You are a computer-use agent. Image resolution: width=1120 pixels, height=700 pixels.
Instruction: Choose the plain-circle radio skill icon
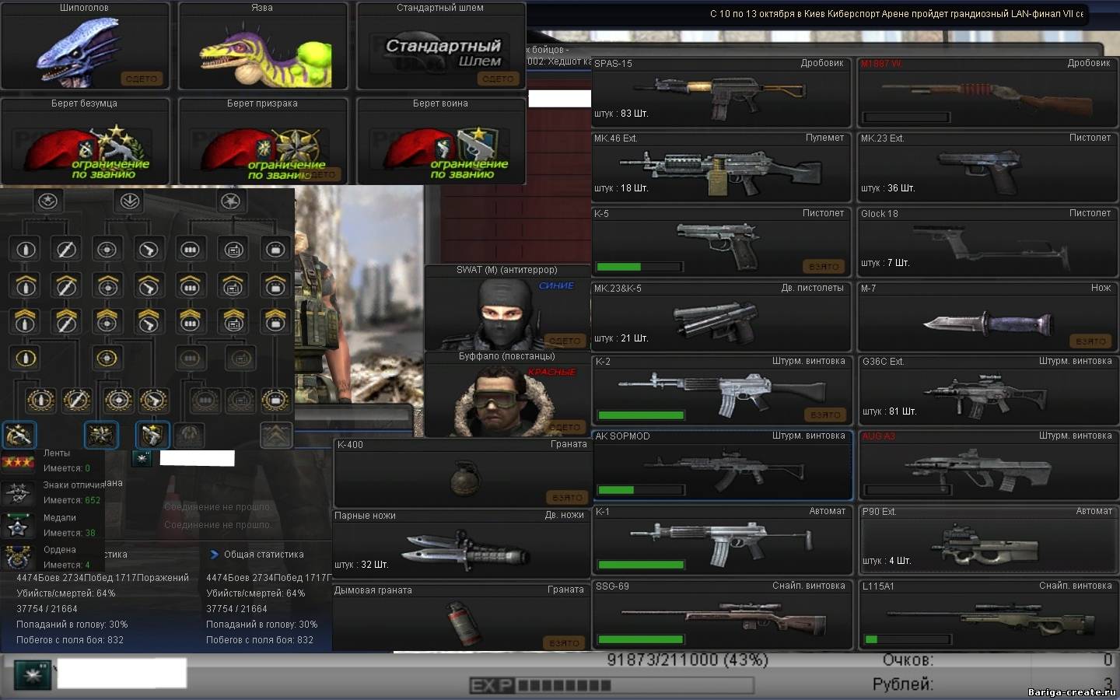click(x=234, y=250)
